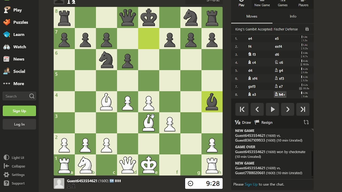The width and height of the screenshot is (342, 192).
Task: Select move Be3 in move list
Action: pos(252,94)
